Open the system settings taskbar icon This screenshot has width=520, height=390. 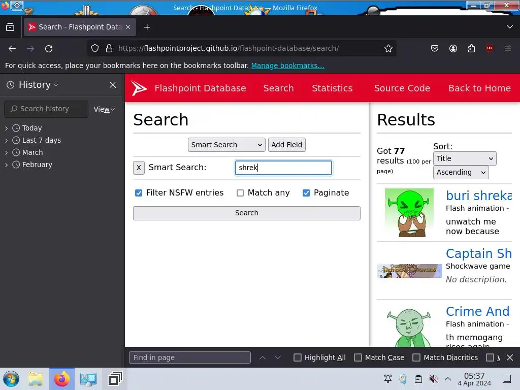pos(88,379)
